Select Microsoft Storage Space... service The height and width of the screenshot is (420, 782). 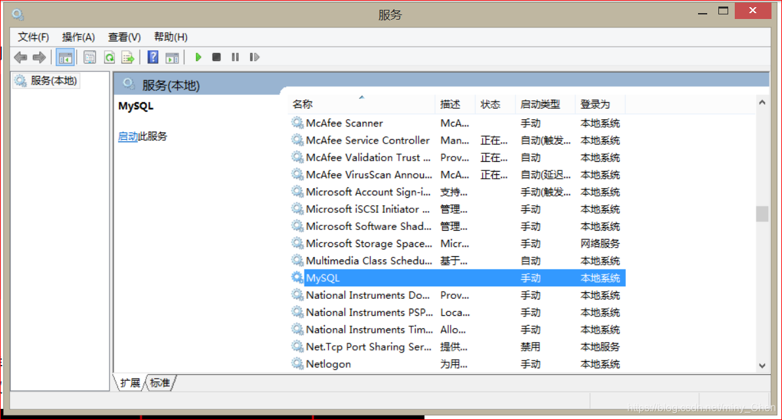tap(457, 244)
